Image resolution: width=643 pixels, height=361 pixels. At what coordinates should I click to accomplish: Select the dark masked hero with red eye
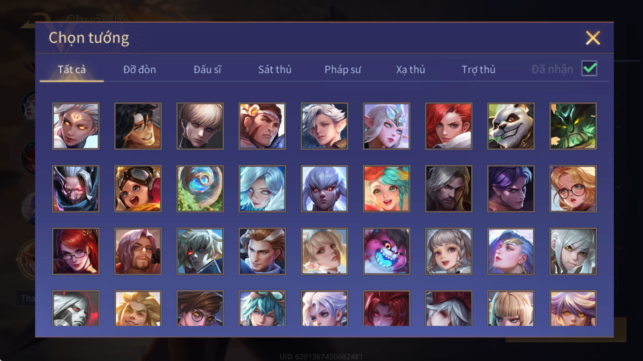[76, 189]
